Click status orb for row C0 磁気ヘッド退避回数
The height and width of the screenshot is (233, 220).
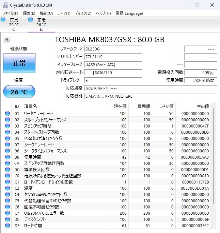point(8,176)
